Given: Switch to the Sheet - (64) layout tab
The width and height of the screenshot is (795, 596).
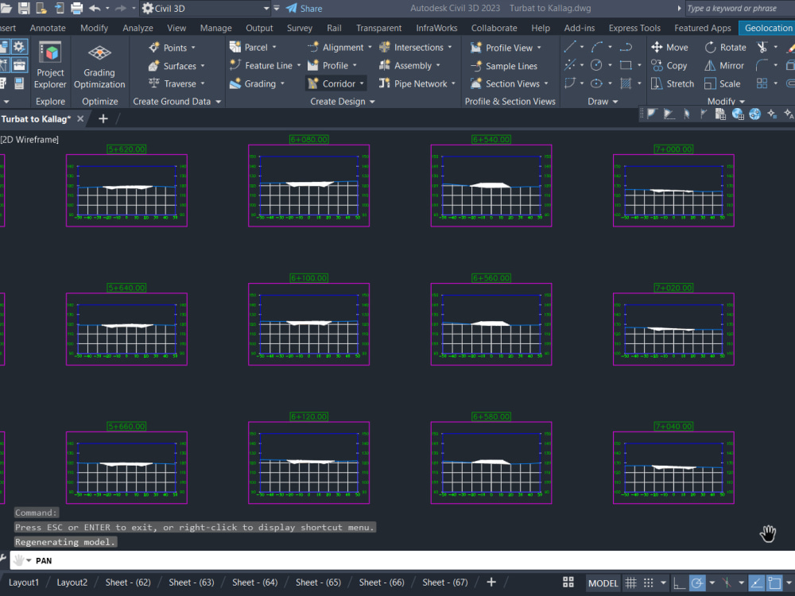Looking at the screenshot, I should [254, 582].
